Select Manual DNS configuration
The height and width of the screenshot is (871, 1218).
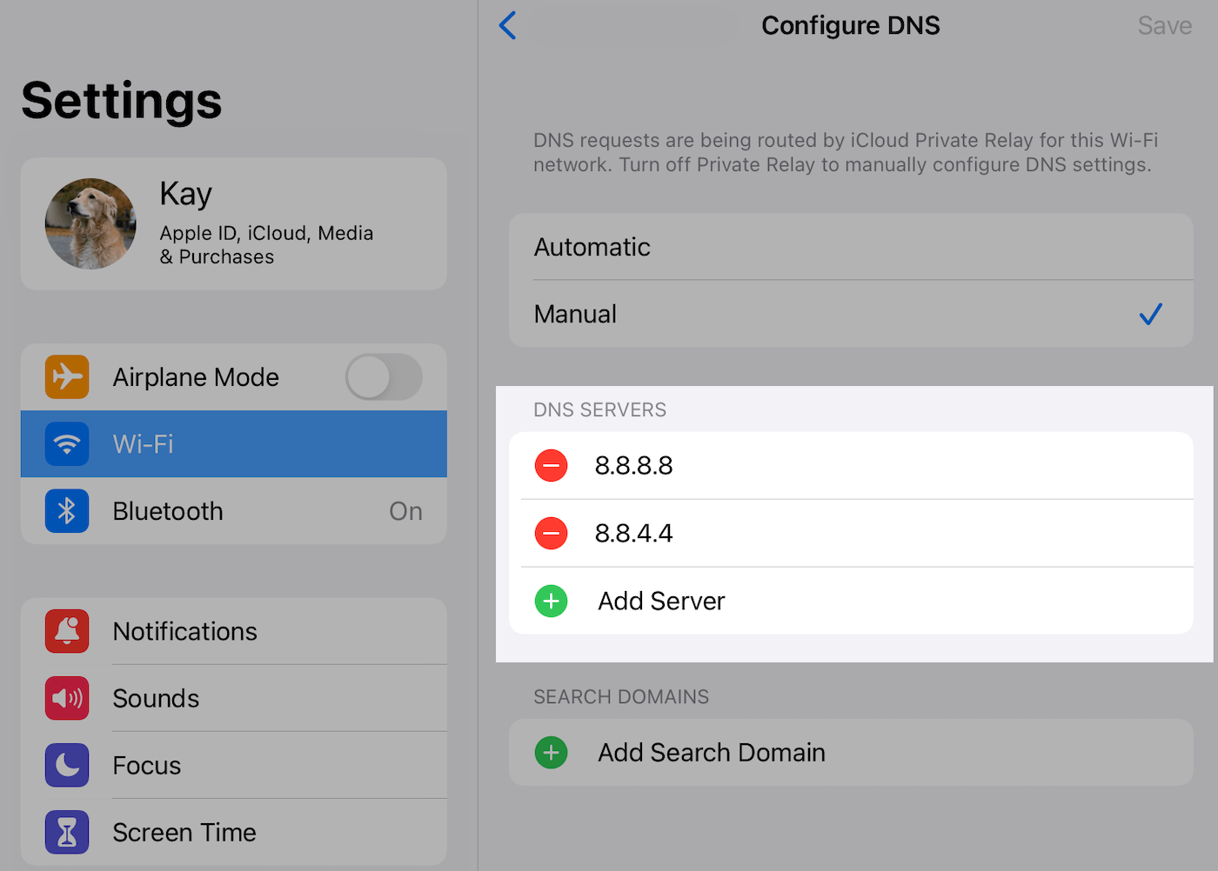[x=574, y=314]
